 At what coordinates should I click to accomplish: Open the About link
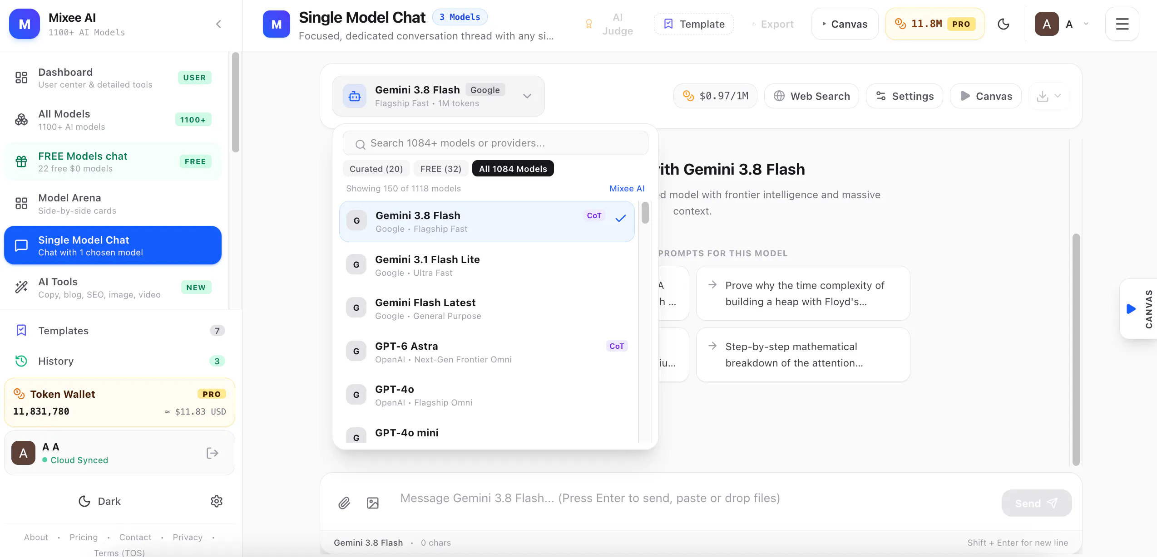pos(36,537)
